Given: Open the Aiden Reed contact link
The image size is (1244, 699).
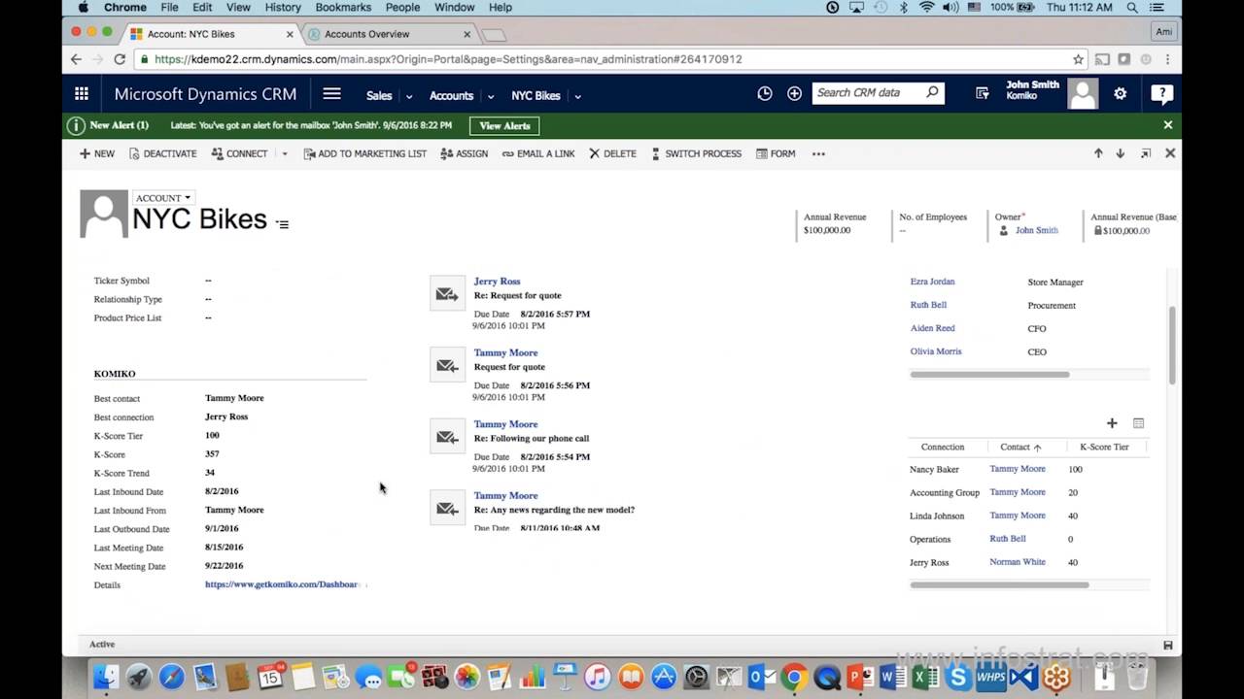Looking at the screenshot, I should [932, 328].
